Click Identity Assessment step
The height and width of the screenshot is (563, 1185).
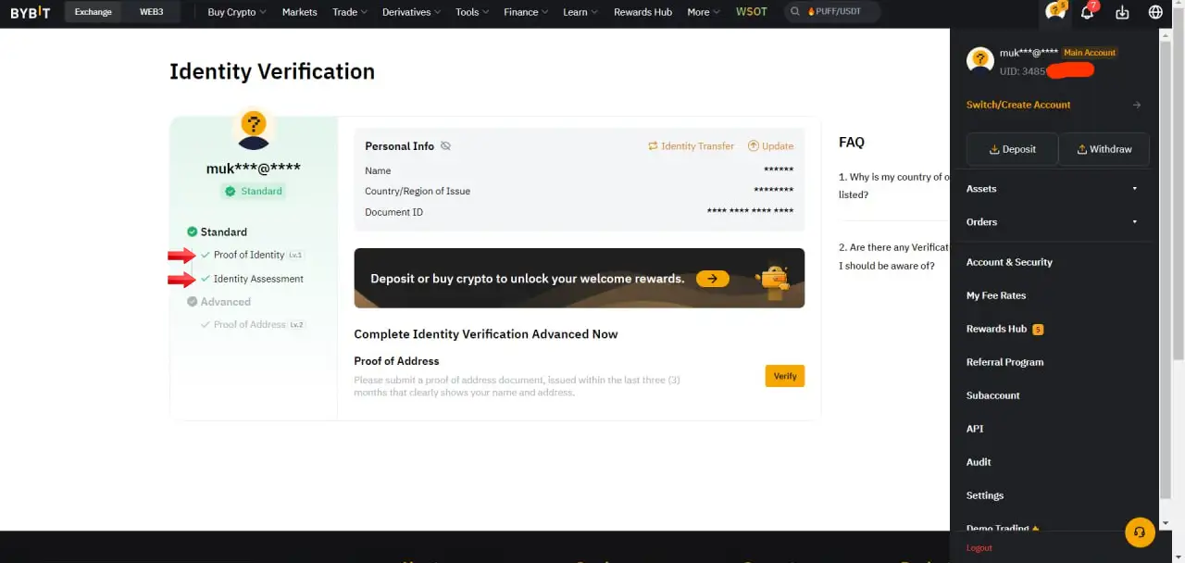pos(258,279)
